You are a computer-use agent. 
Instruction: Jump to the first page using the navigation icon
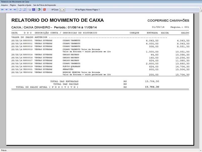[2, 10]
